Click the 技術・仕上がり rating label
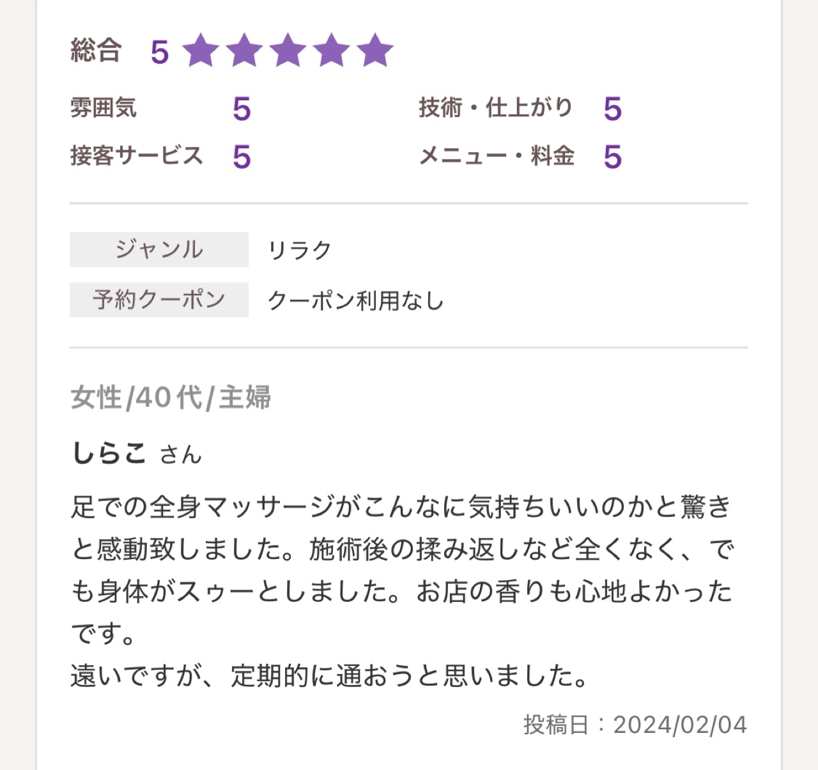 (495, 107)
